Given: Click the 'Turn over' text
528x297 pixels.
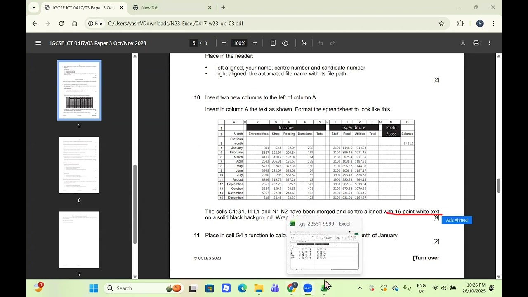Looking at the screenshot, I should [x=426, y=258].
